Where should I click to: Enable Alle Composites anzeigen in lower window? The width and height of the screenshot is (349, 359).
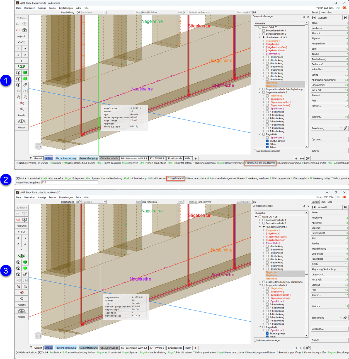click(255, 340)
